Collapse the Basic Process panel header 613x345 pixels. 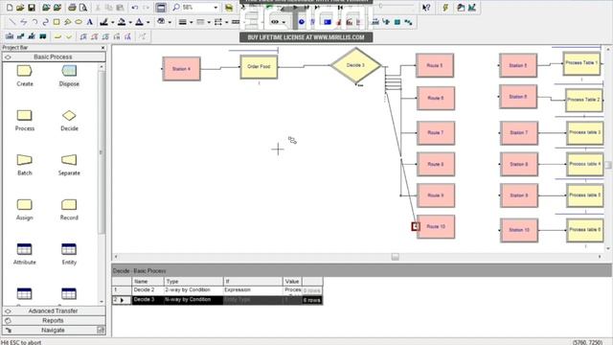[x=54, y=57]
